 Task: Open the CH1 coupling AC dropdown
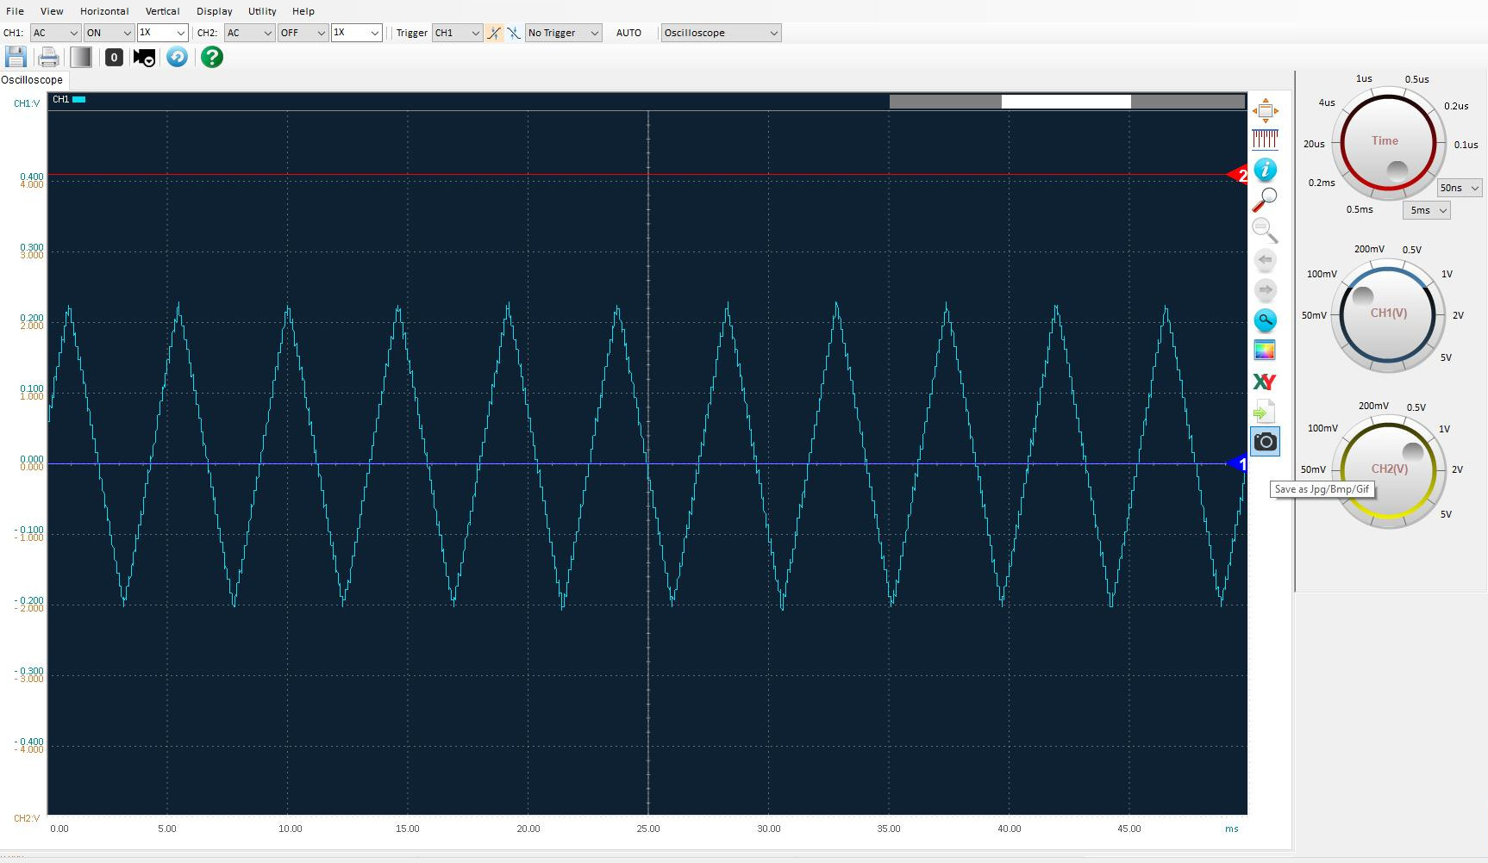(x=55, y=33)
